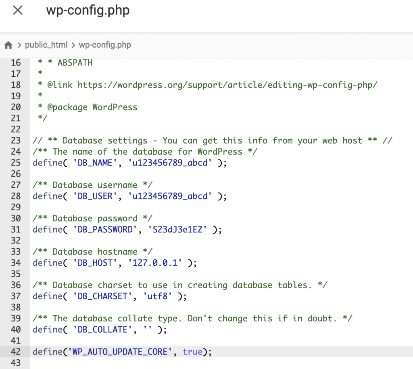Select the highlighted WP_AUTO_UPDATE_CORE line

(121, 352)
